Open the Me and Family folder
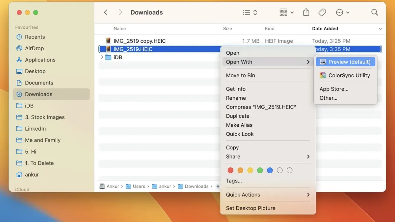This screenshot has height=222, width=395. pyautogui.click(x=51, y=140)
